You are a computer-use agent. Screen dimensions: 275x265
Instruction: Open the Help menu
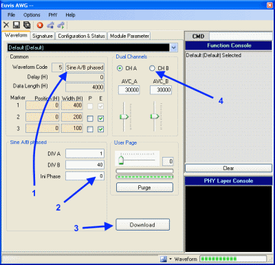(70, 15)
